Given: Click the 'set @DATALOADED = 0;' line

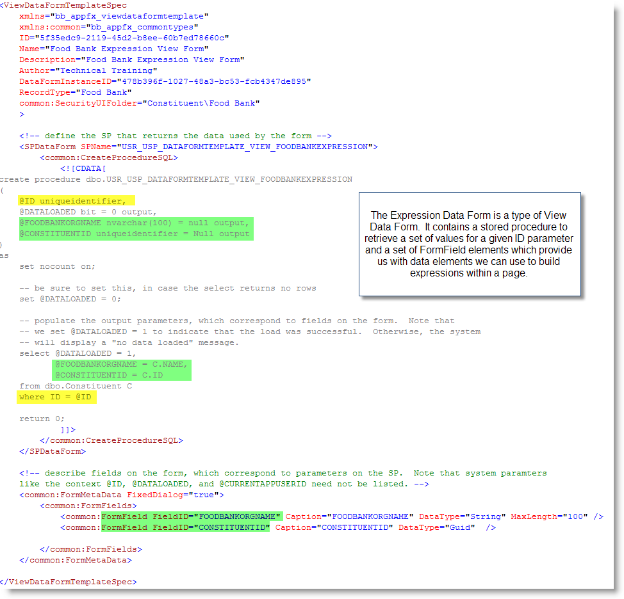Looking at the screenshot, I should pos(70,299).
